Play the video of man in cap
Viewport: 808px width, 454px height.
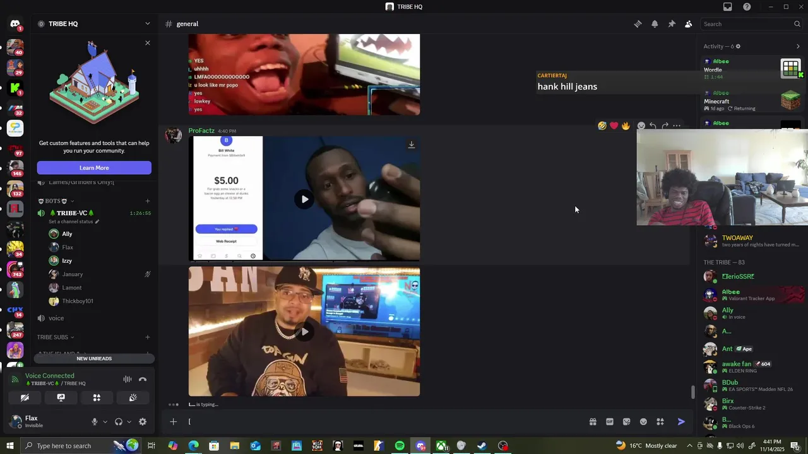(304, 332)
